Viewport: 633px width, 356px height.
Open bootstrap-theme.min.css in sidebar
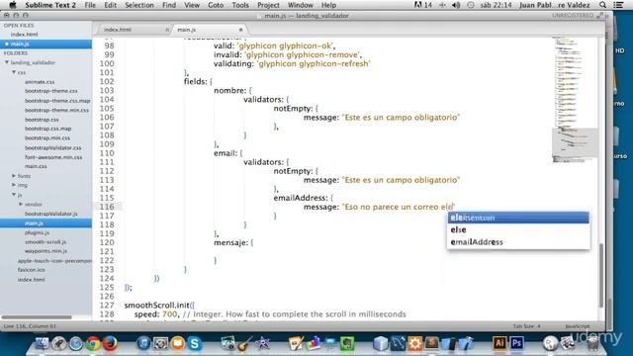tap(56, 110)
